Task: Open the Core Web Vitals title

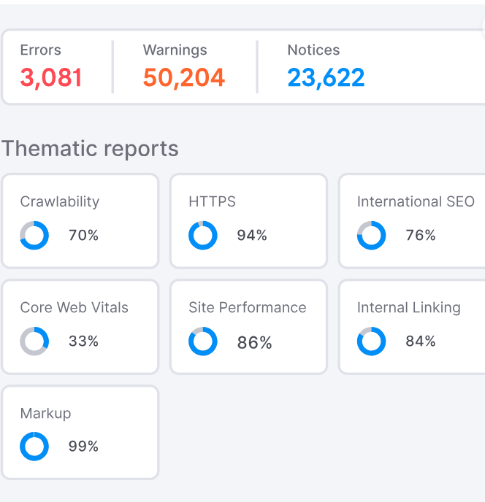Action: [x=75, y=308]
